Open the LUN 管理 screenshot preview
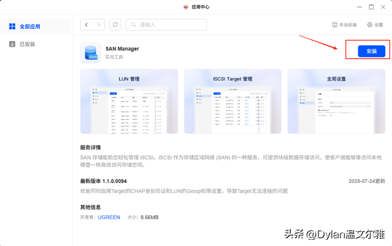392x246 pixels. (x=129, y=102)
